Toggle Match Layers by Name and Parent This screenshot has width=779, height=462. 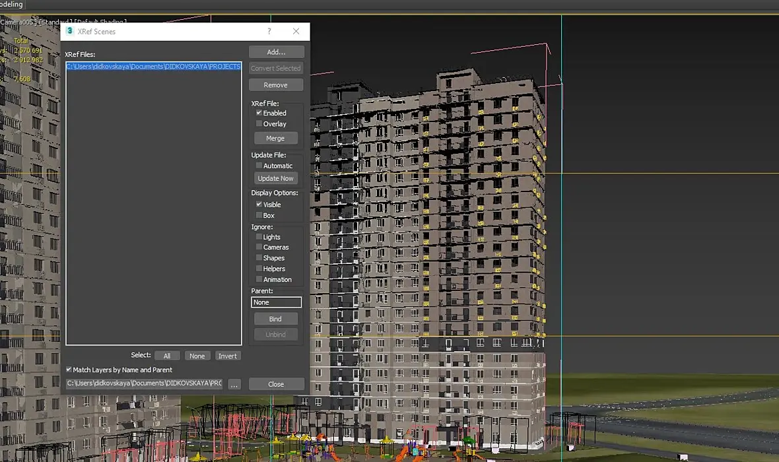69,370
